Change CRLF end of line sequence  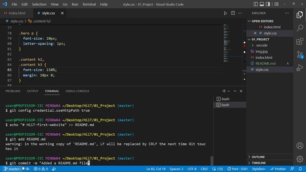[x=204, y=169]
